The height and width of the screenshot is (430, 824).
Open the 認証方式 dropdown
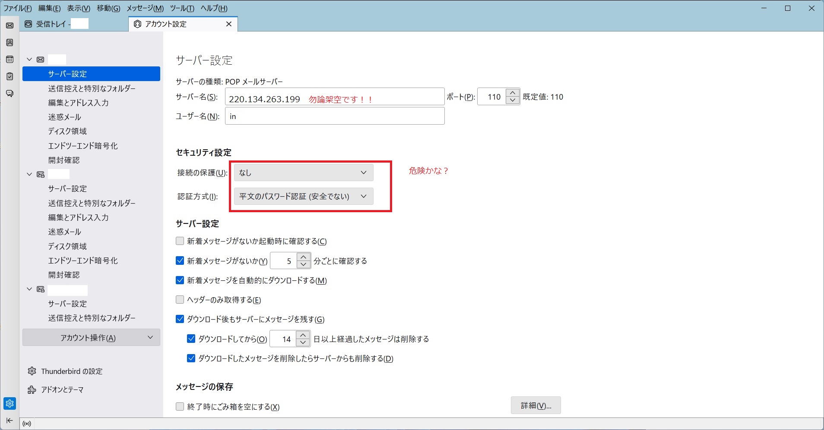click(303, 196)
